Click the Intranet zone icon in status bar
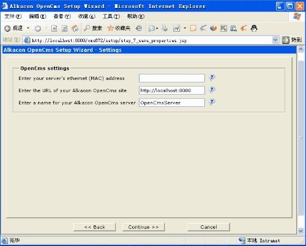 [242, 241]
